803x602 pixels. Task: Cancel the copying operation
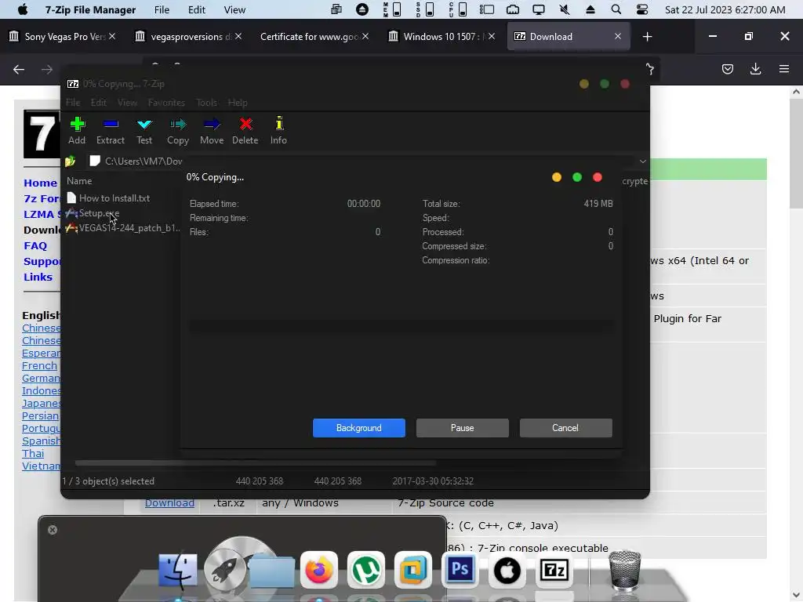565,428
